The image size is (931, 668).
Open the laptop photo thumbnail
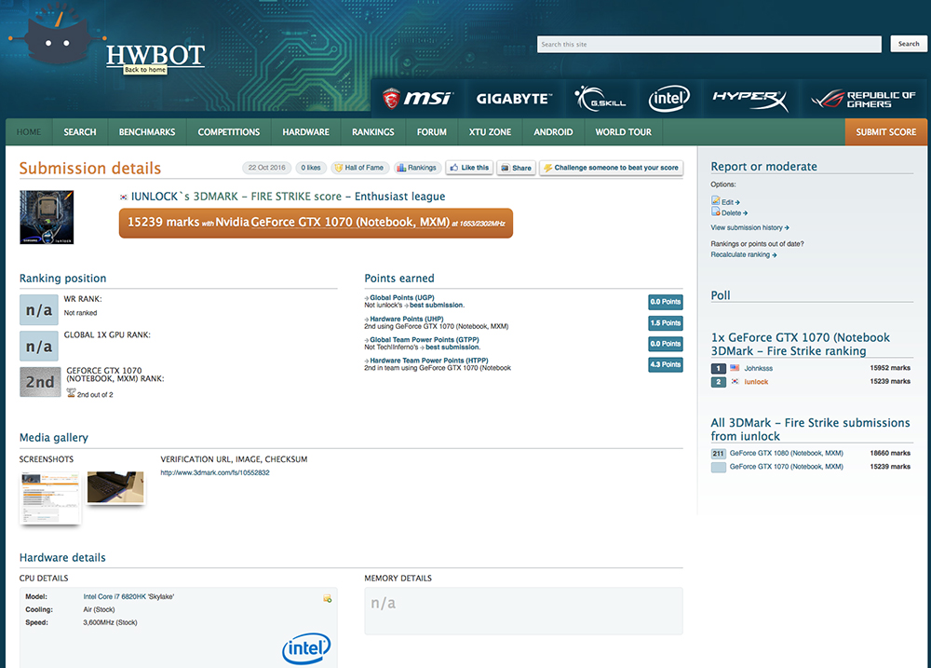tap(115, 487)
